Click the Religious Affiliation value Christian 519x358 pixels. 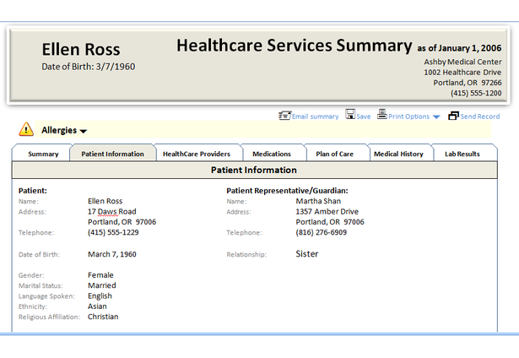[103, 317]
